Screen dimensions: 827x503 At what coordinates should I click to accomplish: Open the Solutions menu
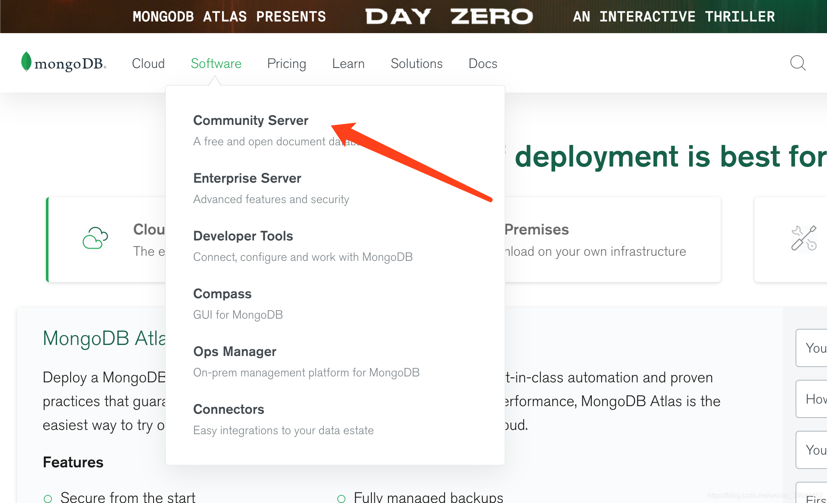[x=416, y=64]
